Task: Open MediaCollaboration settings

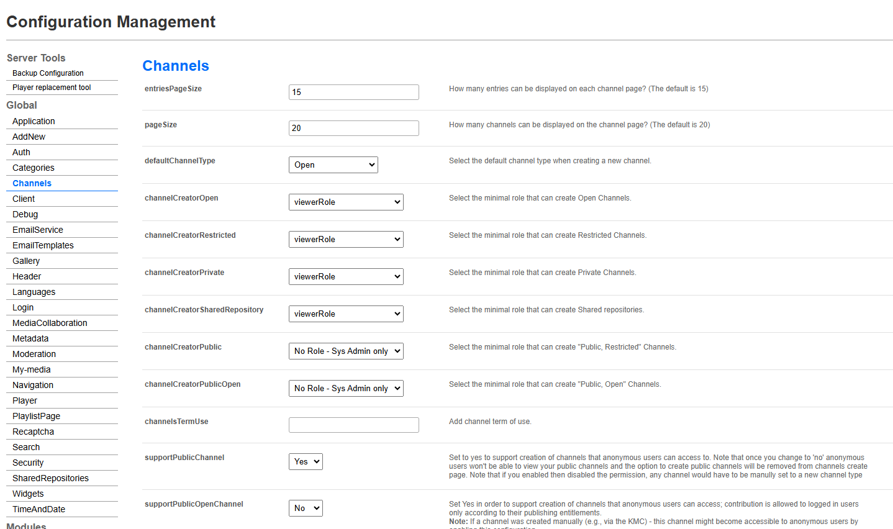Action: click(50, 323)
